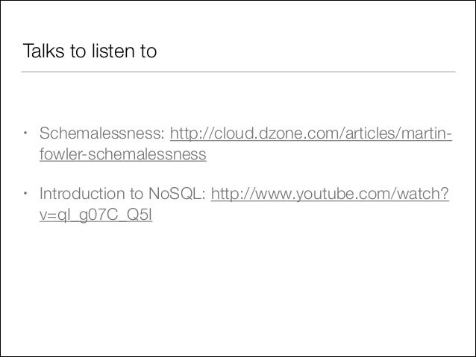Open the cloud.dzone.com Schemalessness link
This screenshot has width=476, height=357.
click(311, 133)
